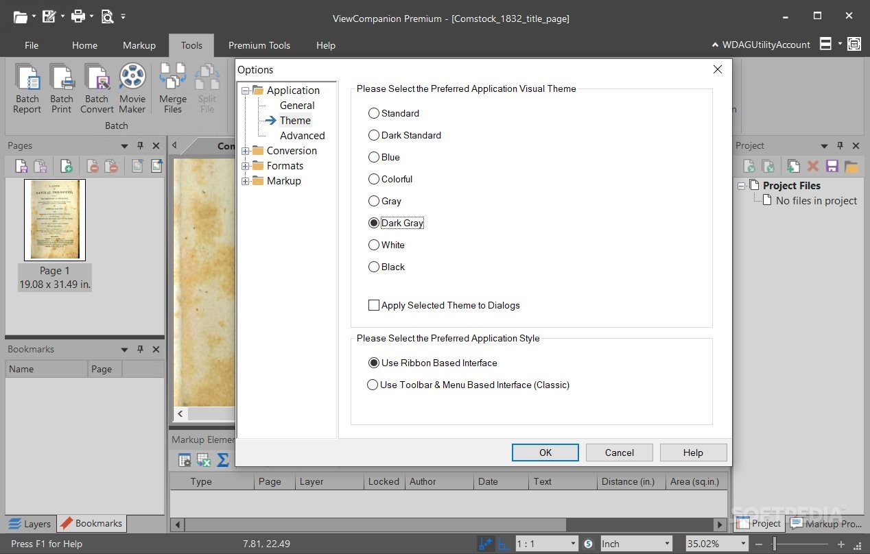Switch to the Markup ribbon tab

tap(139, 45)
